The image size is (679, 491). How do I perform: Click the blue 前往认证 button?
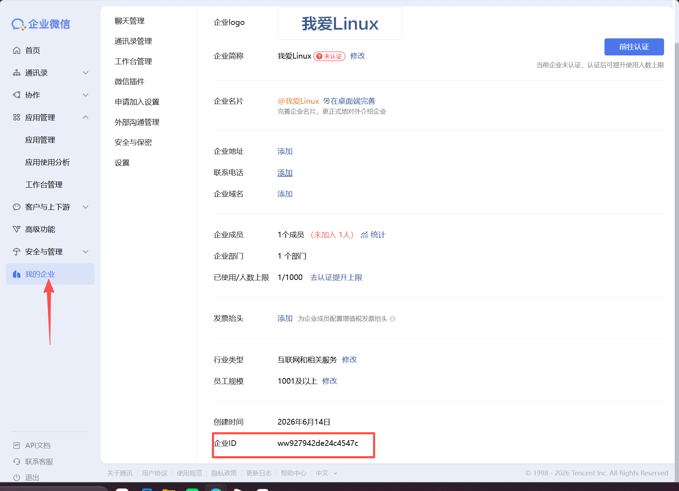click(634, 47)
